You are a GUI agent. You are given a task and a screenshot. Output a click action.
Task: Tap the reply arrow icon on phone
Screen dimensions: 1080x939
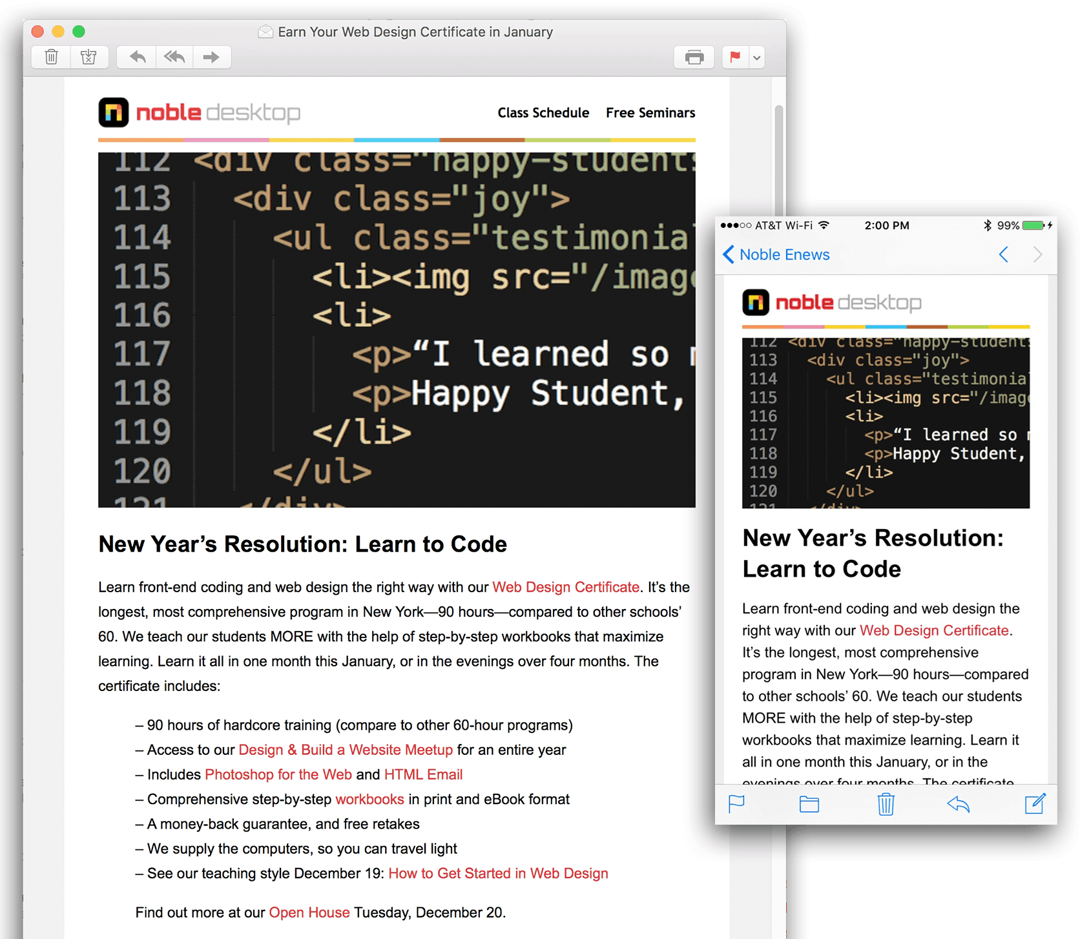[959, 804]
